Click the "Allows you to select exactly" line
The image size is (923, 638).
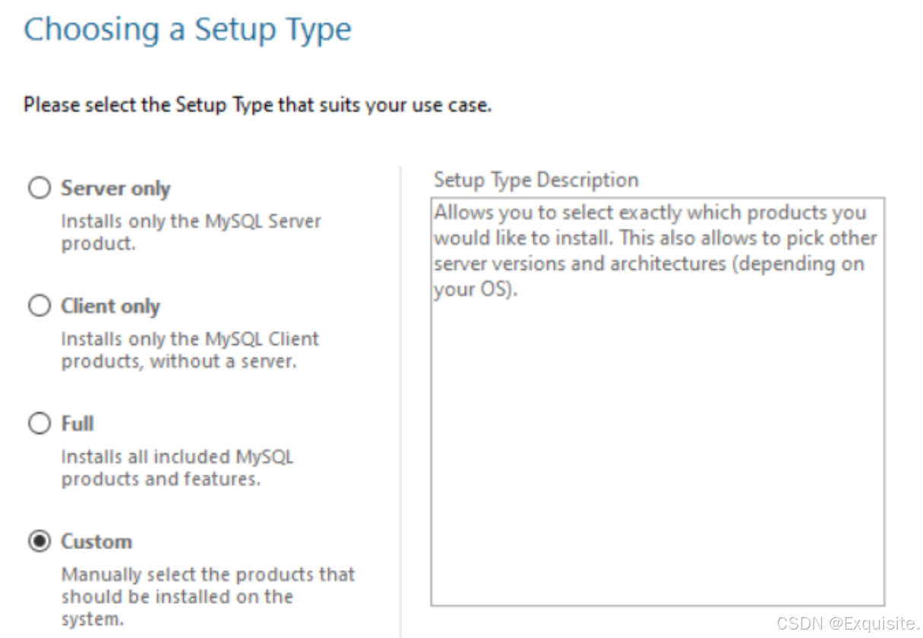650,213
